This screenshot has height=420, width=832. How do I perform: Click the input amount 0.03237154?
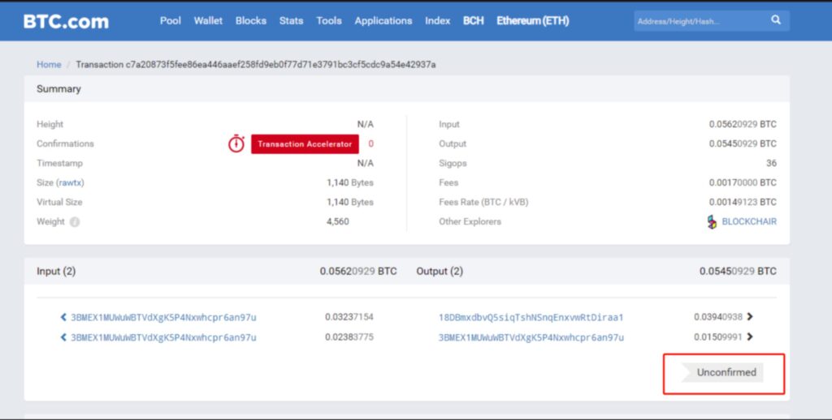349,317
